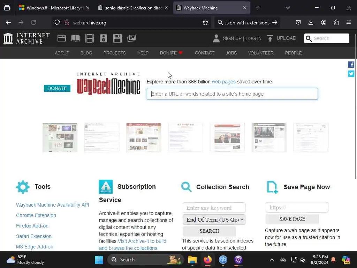Image resolution: width=357 pixels, height=268 pixels.
Task: Open the Safari Extension link
Action: 34,236
